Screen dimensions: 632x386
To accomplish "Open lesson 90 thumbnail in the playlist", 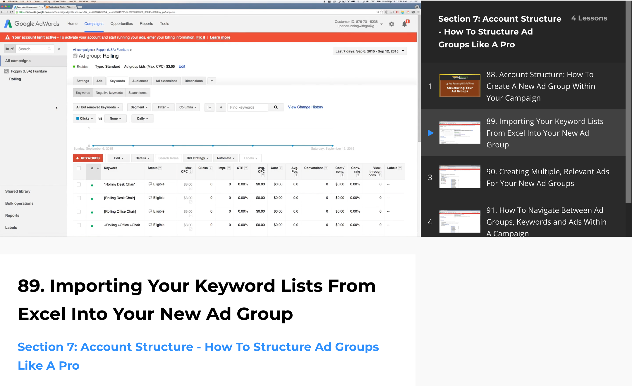I will pyautogui.click(x=460, y=177).
